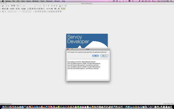
Task: Click the forward arrow toolbar icon
Action: tap(9, 6)
